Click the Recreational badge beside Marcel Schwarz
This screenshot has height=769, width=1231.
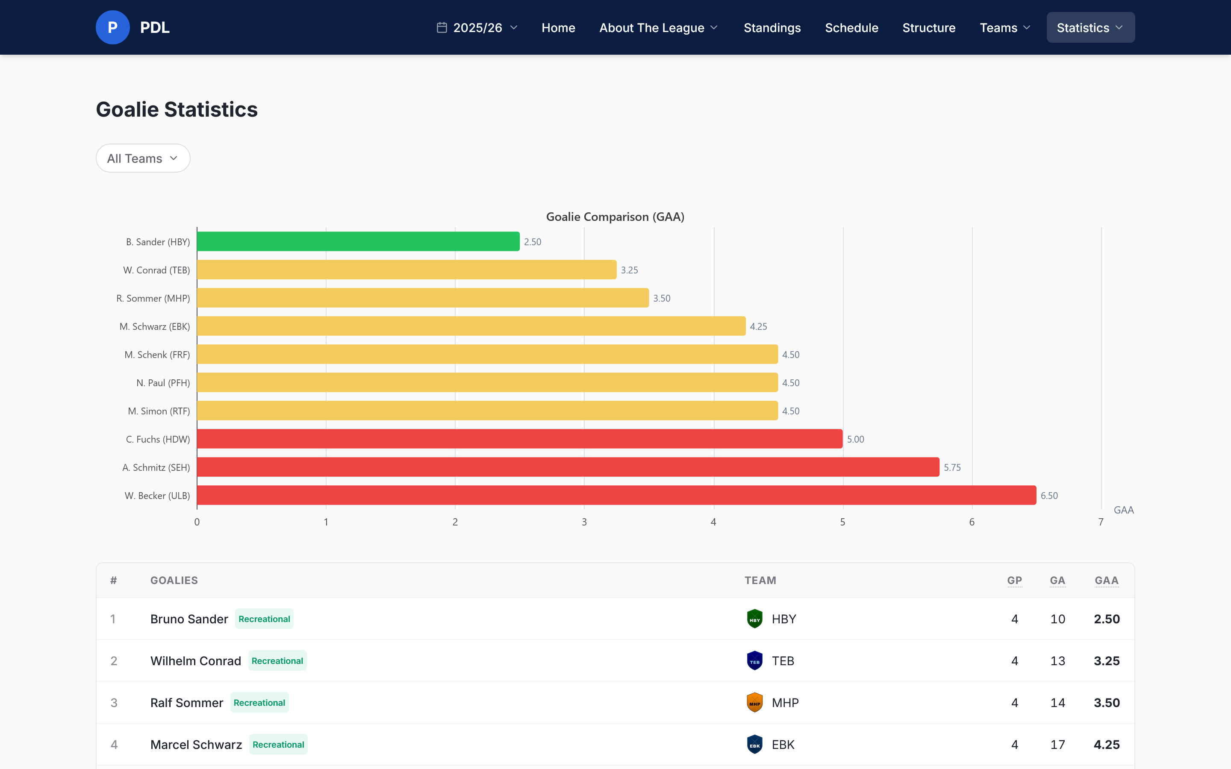pos(278,745)
